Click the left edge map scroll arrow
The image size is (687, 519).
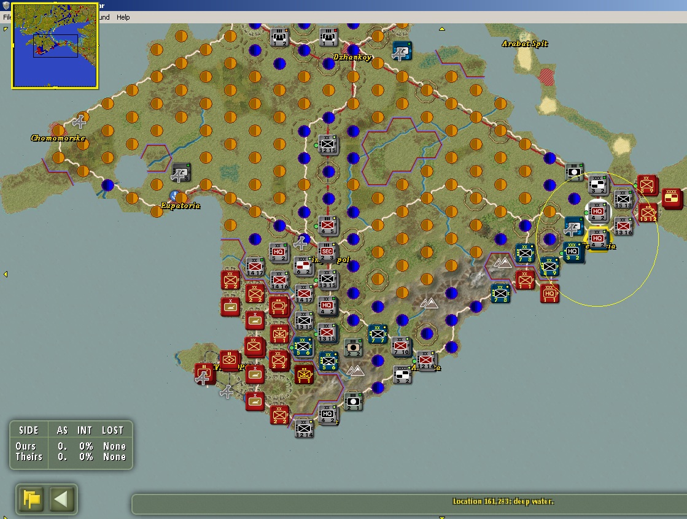pyautogui.click(x=6, y=274)
